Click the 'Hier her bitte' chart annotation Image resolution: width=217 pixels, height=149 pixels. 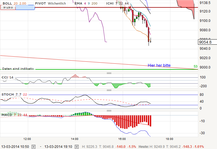(159, 65)
